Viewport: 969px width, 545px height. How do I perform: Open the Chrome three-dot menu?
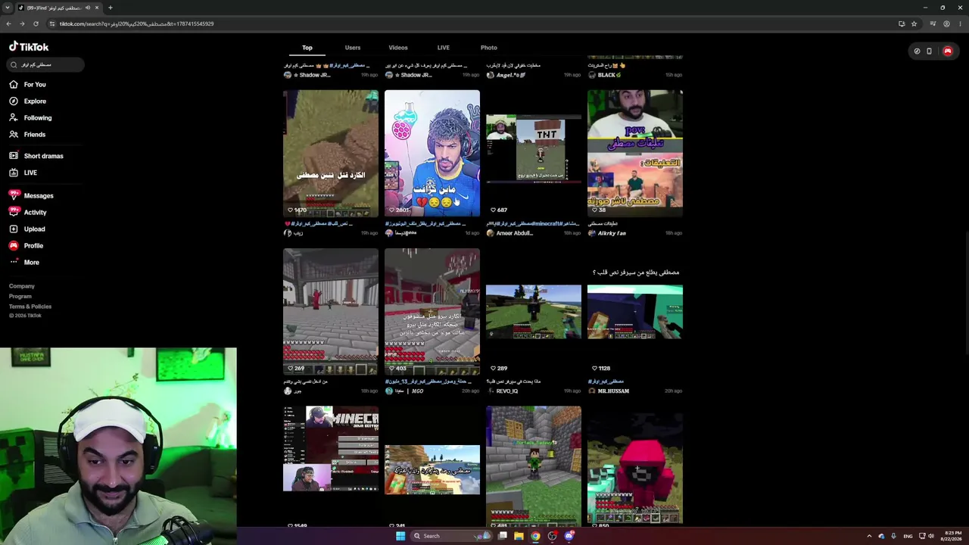pos(960,23)
